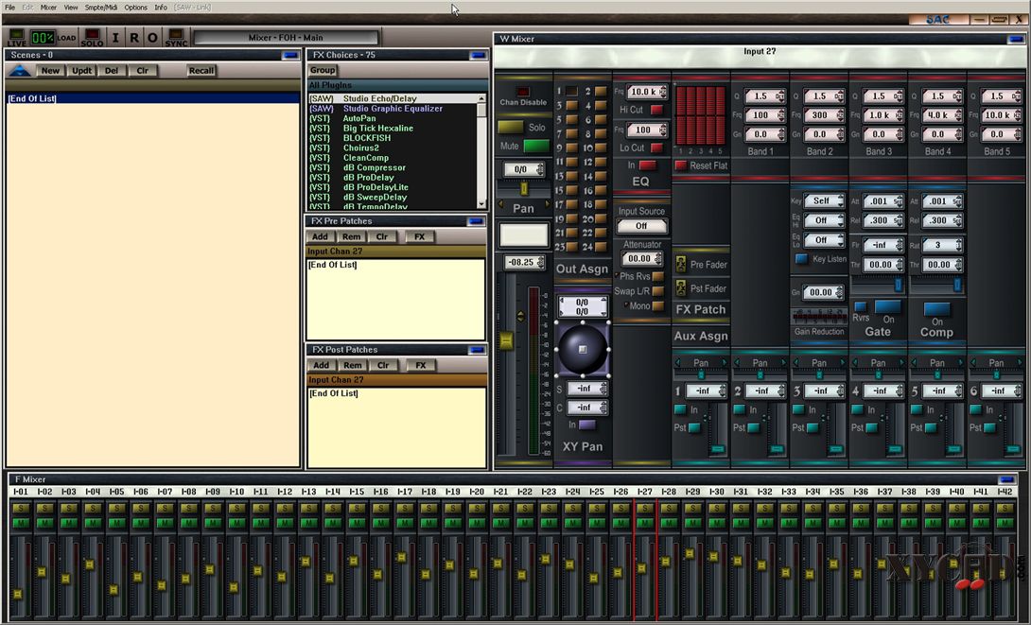Open the Eq Hi 'Off' key dropdown
The image size is (1031, 625).
pos(823,220)
